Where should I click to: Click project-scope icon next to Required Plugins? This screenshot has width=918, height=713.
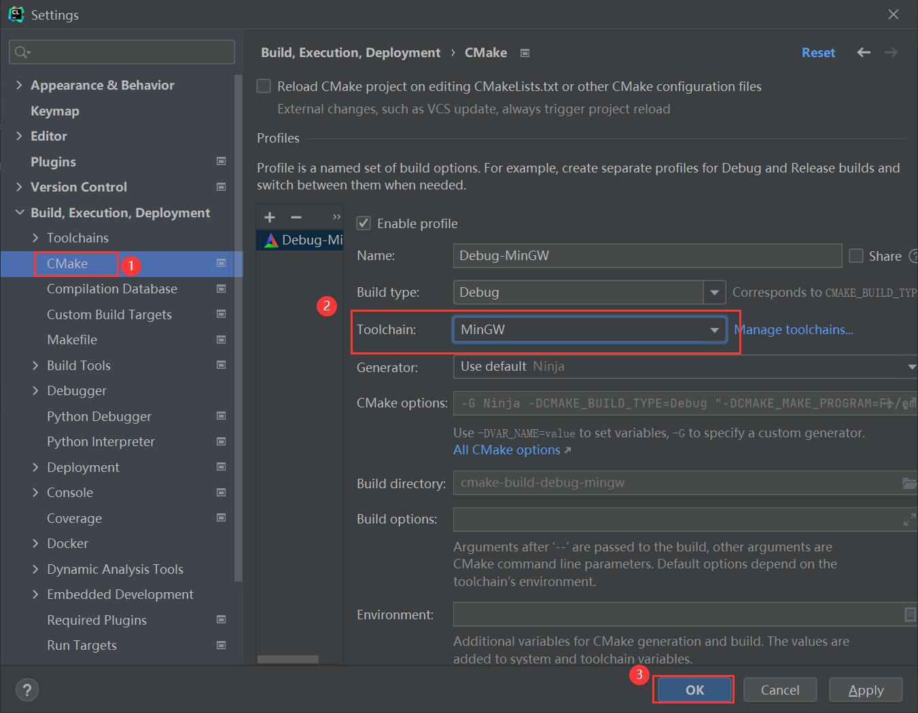click(x=221, y=619)
